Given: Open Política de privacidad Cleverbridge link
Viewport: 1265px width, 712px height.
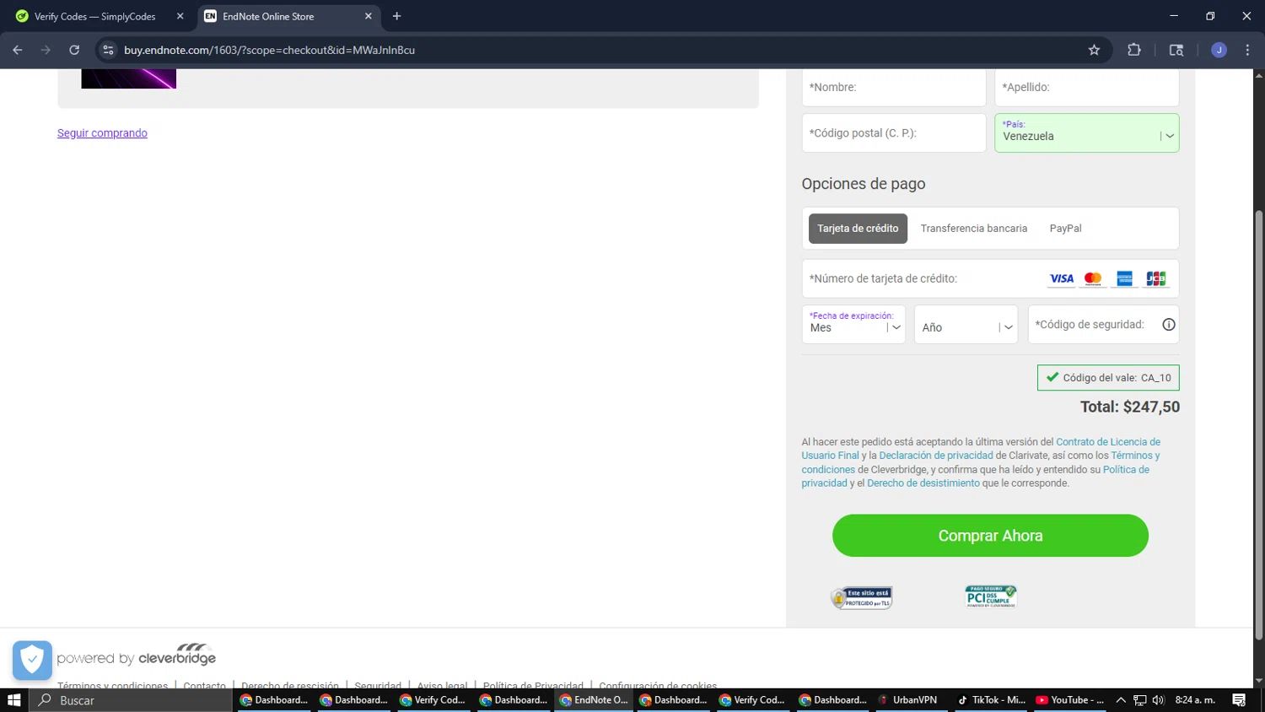Looking at the screenshot, I should pyautogui.click(x=976, y=477).
